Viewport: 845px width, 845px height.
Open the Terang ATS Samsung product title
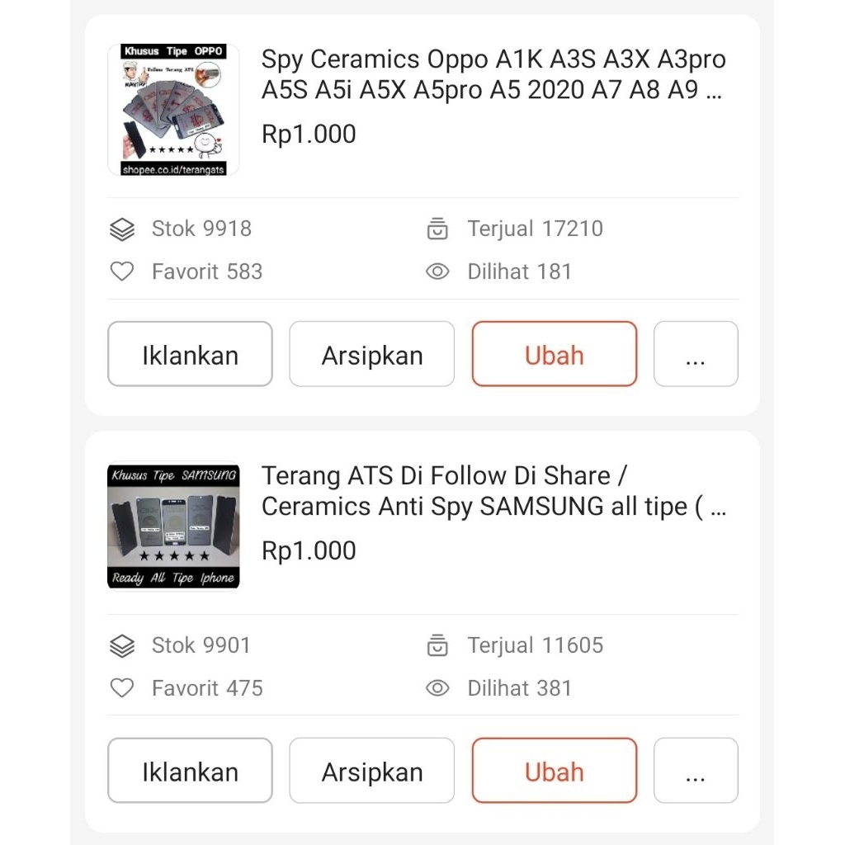pyautogui.click(x=491, y=491)
